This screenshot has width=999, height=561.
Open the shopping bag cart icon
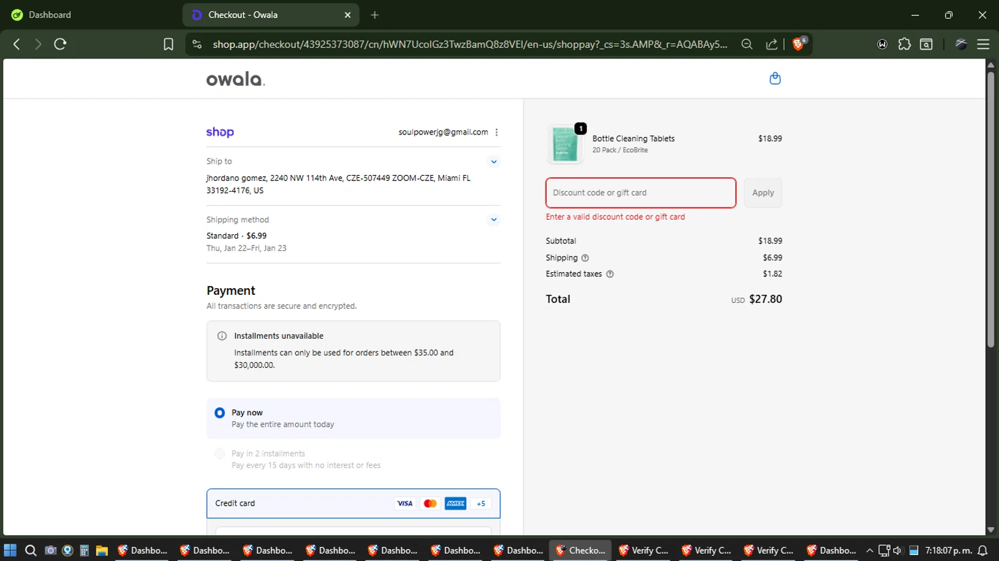click(775, 79)
